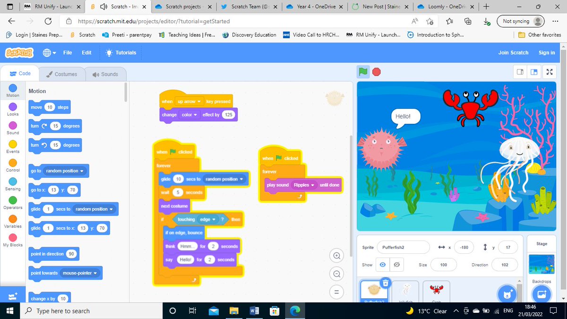Open the Tutorials lightbulb menu

point(121,52)
